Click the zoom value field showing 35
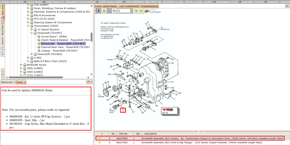 click(123, 11)
